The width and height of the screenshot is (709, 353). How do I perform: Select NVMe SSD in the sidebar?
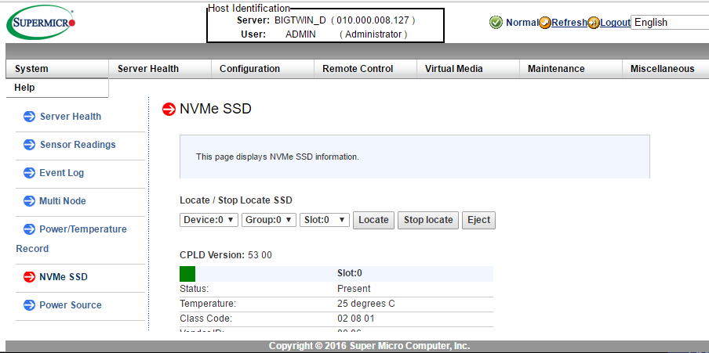[x=64, y=277]
